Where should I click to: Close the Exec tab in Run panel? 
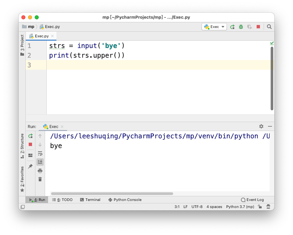pyautogui.click(x=62, y=127)
